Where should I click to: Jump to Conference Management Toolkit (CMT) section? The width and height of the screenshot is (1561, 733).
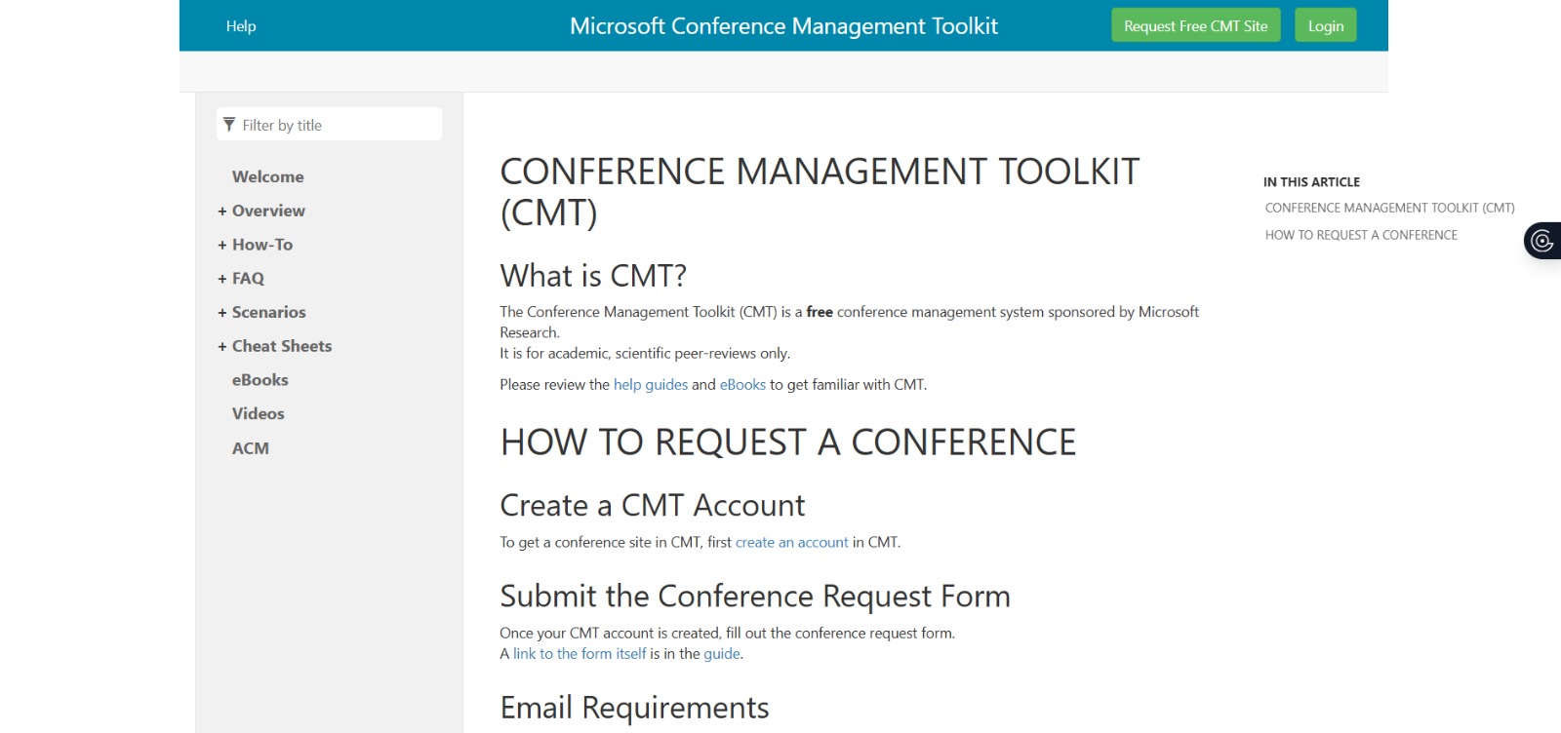(1390, 208)
